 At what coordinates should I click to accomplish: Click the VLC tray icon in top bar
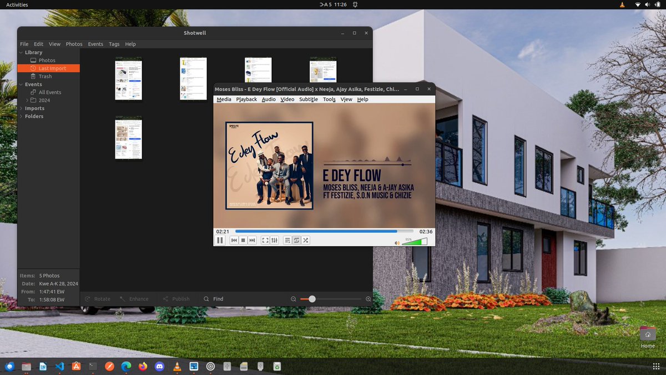[x=621, y=4]
